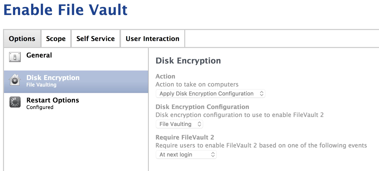This screenshot has width=379, height=171.
Task: Open the At next login dropdown
Action: [186, 154]
